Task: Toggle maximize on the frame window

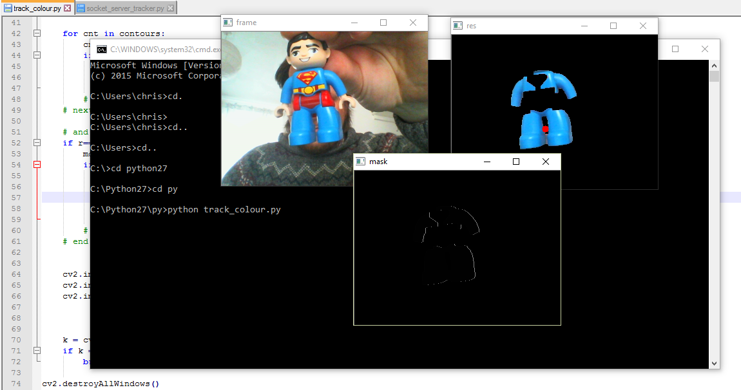Action: (x=383, y=22)
